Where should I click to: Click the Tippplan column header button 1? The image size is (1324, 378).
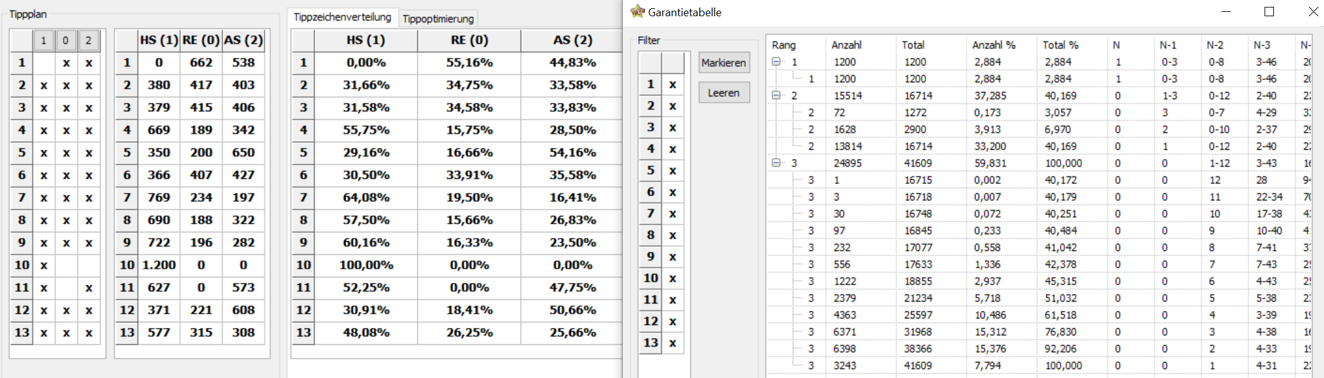[x=43, y=41]
